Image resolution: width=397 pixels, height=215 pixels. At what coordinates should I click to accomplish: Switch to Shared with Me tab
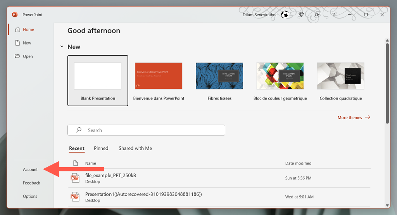pyautogui.click(x=135, y=148)
